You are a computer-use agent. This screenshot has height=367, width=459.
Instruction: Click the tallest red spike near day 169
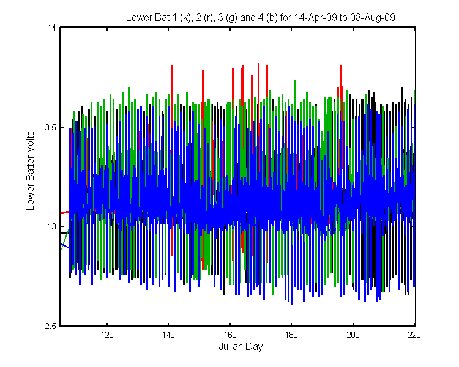click(x=258, y=88)
